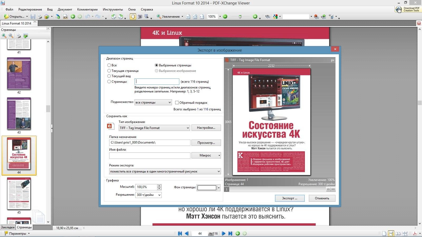Click the Fit Width icon
422x237 pixels.
coord(202,17)
